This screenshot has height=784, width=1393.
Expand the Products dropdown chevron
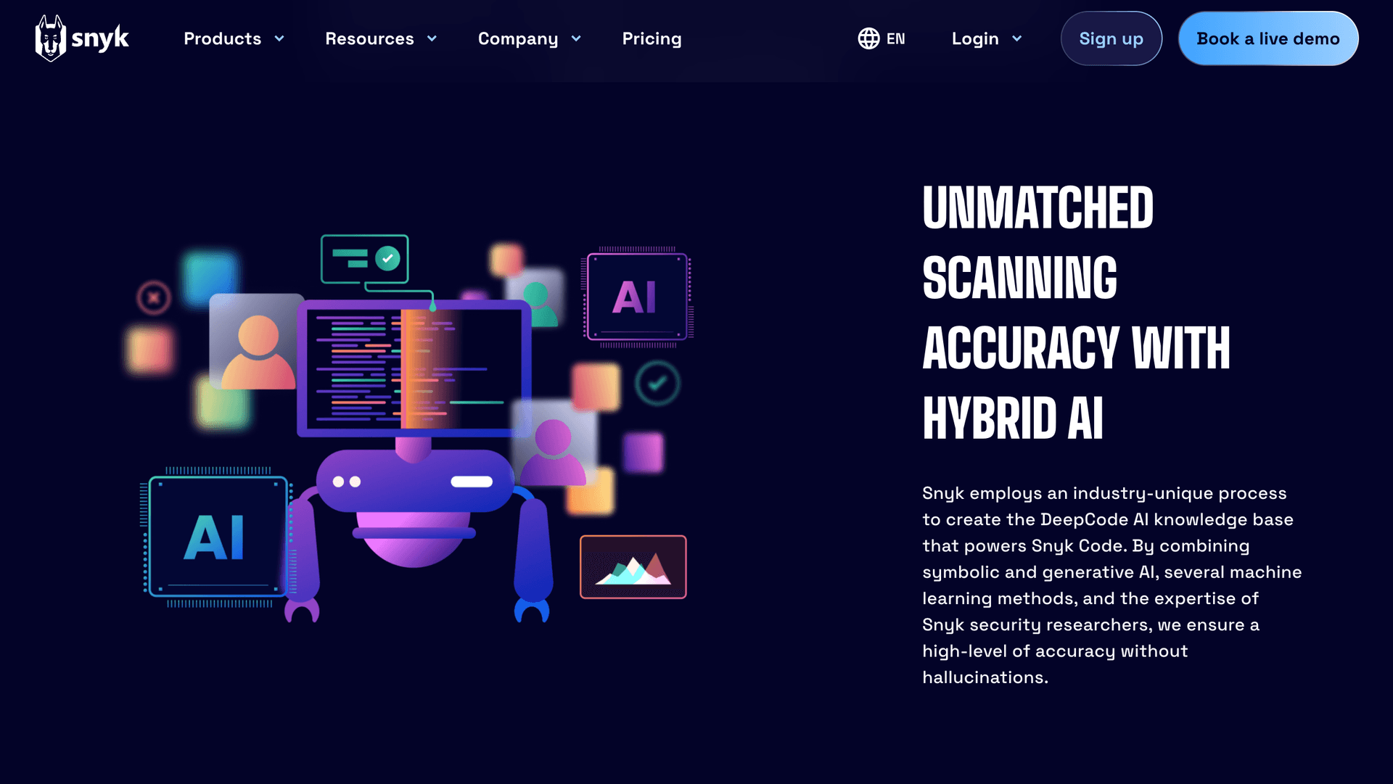point(279,38)
